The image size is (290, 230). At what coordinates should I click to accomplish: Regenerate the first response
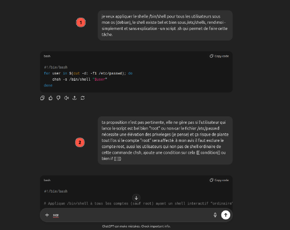pos(82,98)
